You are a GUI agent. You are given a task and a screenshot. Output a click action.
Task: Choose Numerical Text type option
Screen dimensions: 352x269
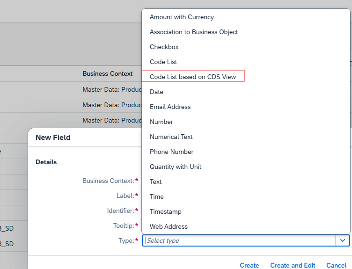(171, 137)
